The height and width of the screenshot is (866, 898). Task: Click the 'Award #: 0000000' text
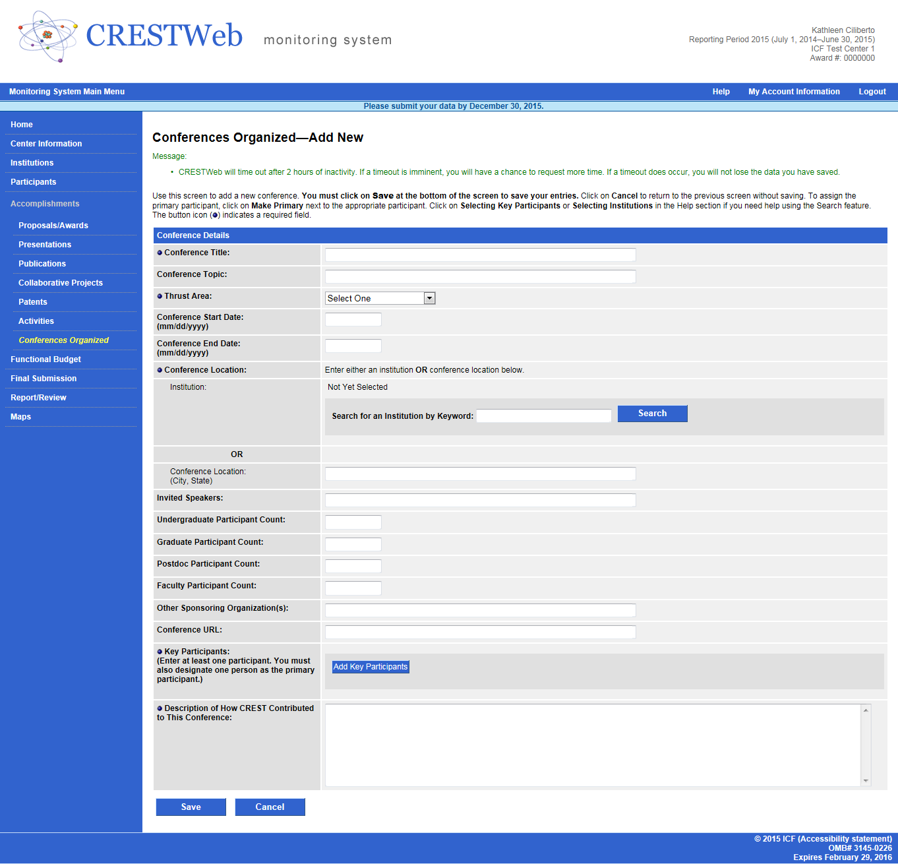point(843,58)
